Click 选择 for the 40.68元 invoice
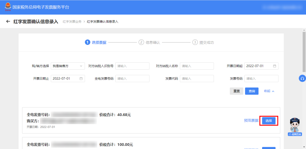Viewport: 306px width, 149px height. 269,121
